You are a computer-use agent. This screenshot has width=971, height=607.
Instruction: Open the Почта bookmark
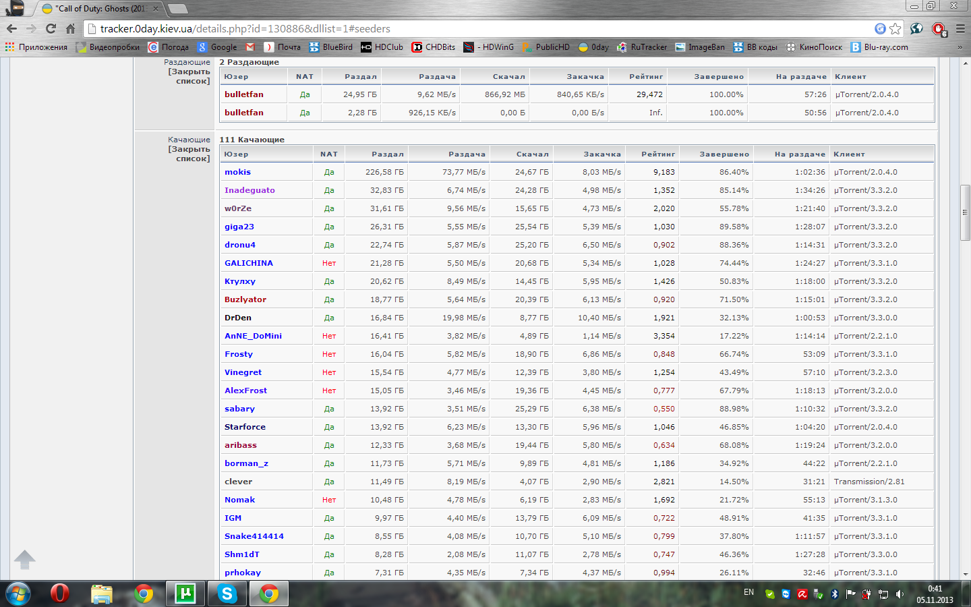[282, 47]
